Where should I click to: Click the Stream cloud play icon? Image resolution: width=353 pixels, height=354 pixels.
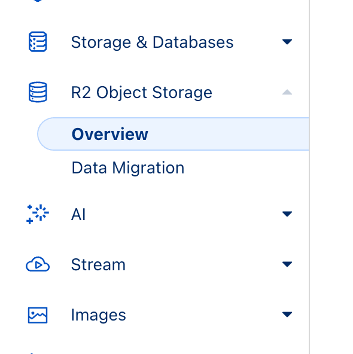pyautogui.click(x=38, y=264)
